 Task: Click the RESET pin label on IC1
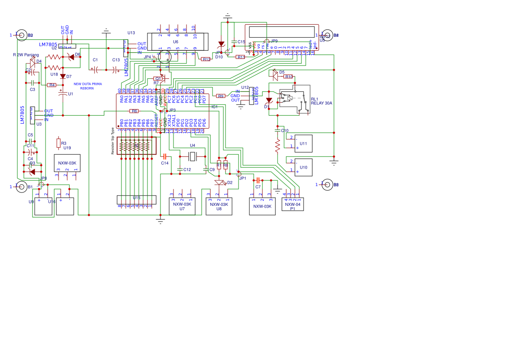pyautogui.click(x=157, y=120)
